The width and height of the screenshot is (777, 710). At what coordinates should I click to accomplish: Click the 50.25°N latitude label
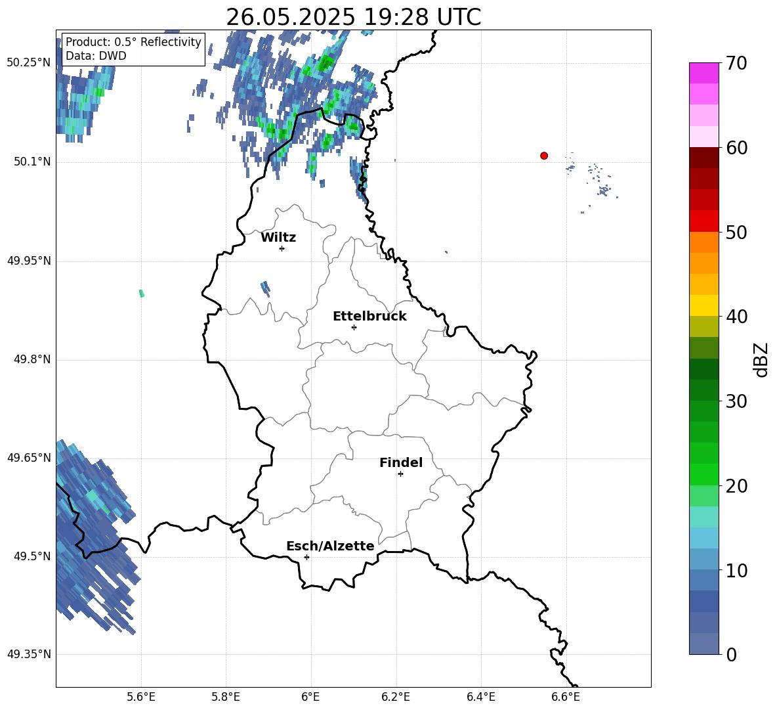(x=29, y=63)
